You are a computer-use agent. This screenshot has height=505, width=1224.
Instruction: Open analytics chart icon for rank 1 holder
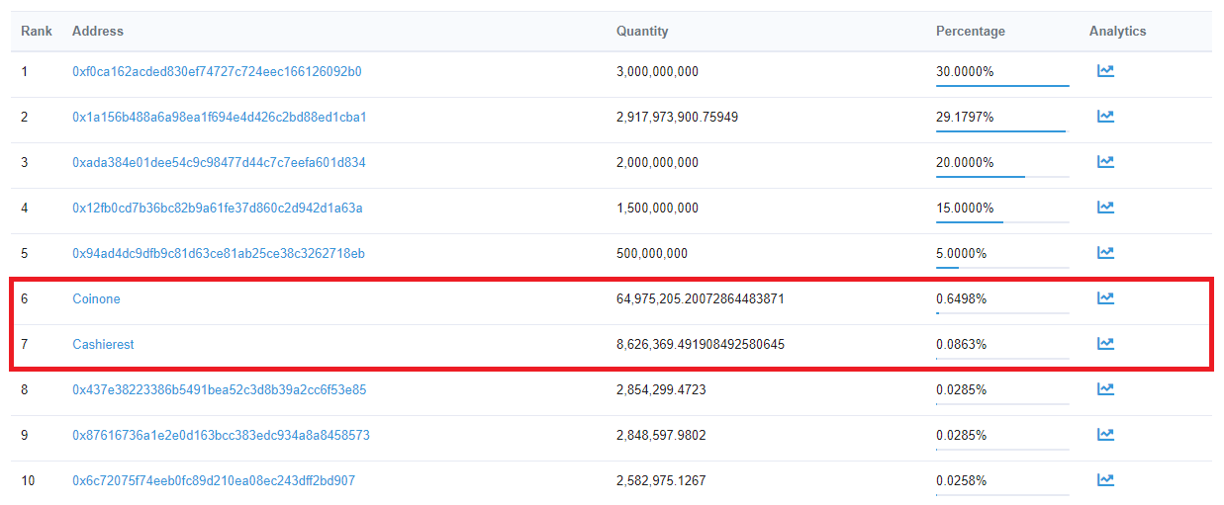1105,71
